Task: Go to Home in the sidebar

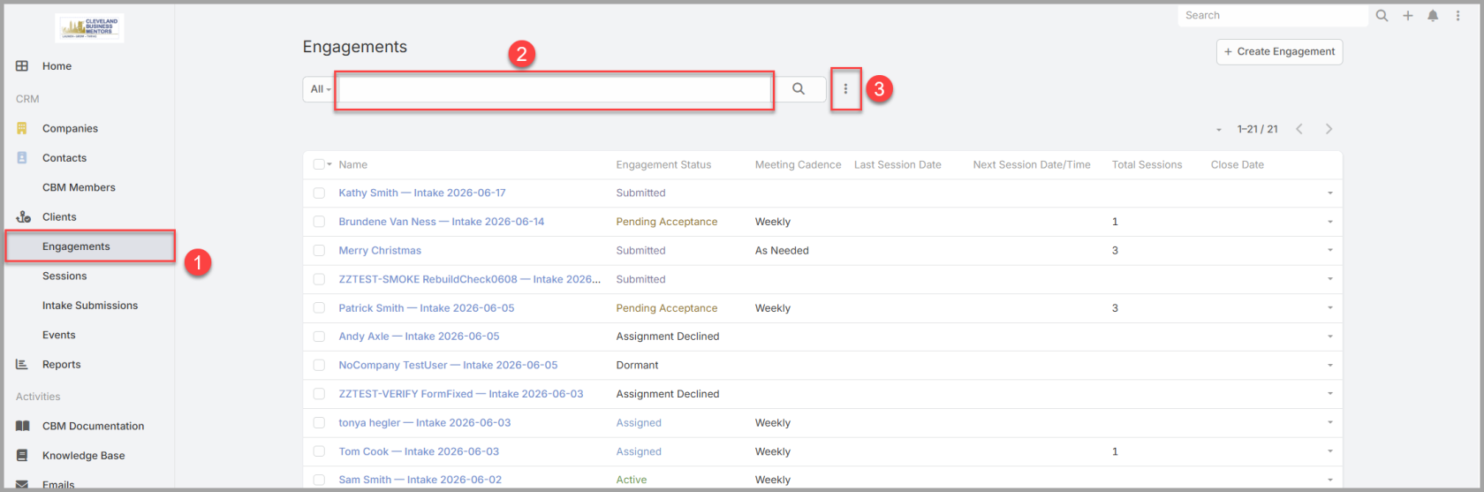Action: pyautogui.click(x=57, y=66)
